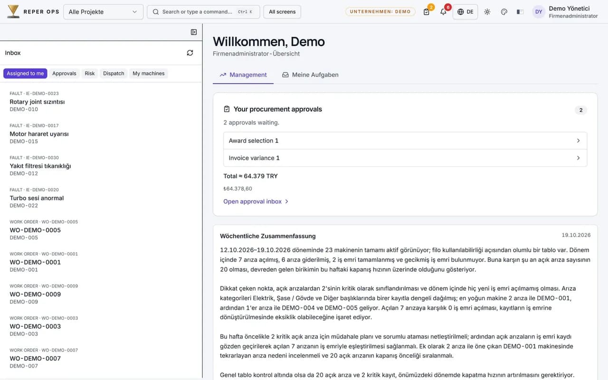The image size is (608, 380).
Task: Open work order WO-DEMO-0001
Action: click(101, 262)
